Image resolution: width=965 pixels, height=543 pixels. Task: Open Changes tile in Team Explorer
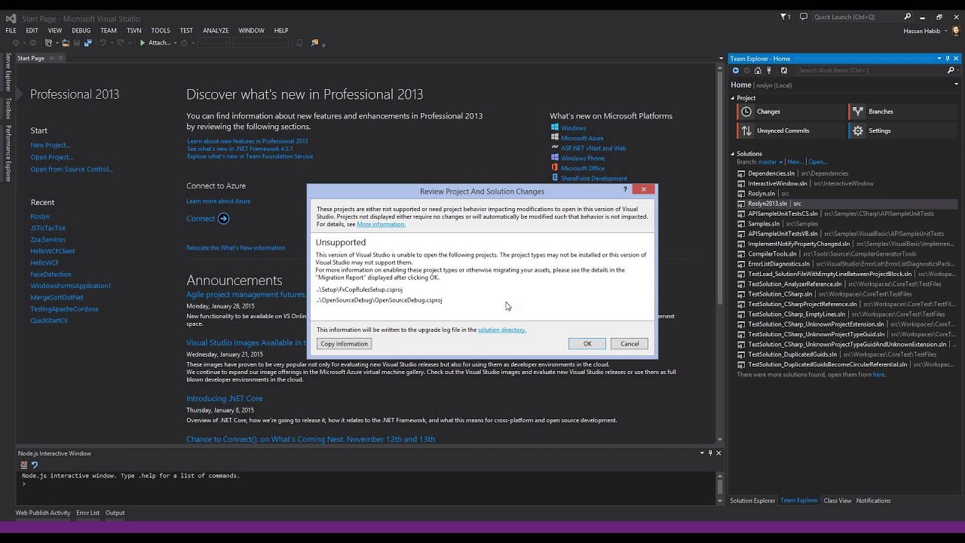tap(791, 112)
